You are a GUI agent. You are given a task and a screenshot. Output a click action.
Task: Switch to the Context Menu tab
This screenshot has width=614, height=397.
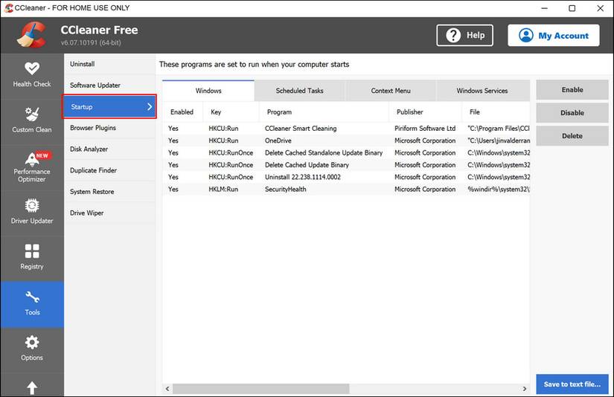391,91
